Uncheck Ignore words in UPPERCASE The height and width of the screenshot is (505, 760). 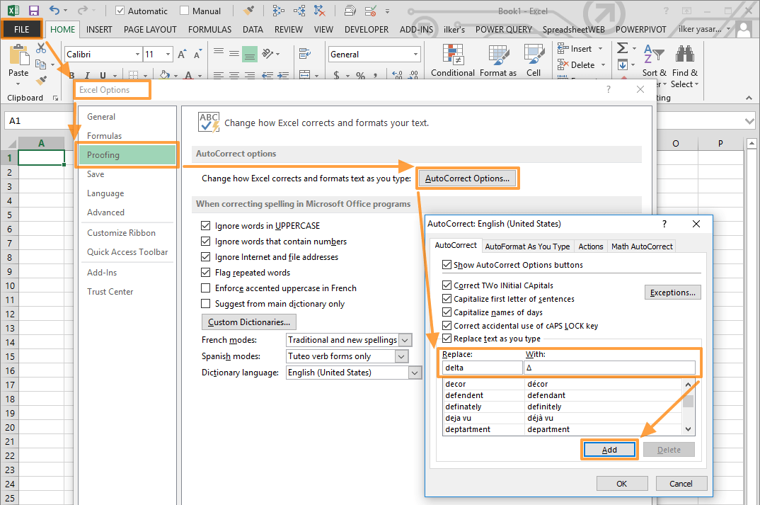[206, 225]
